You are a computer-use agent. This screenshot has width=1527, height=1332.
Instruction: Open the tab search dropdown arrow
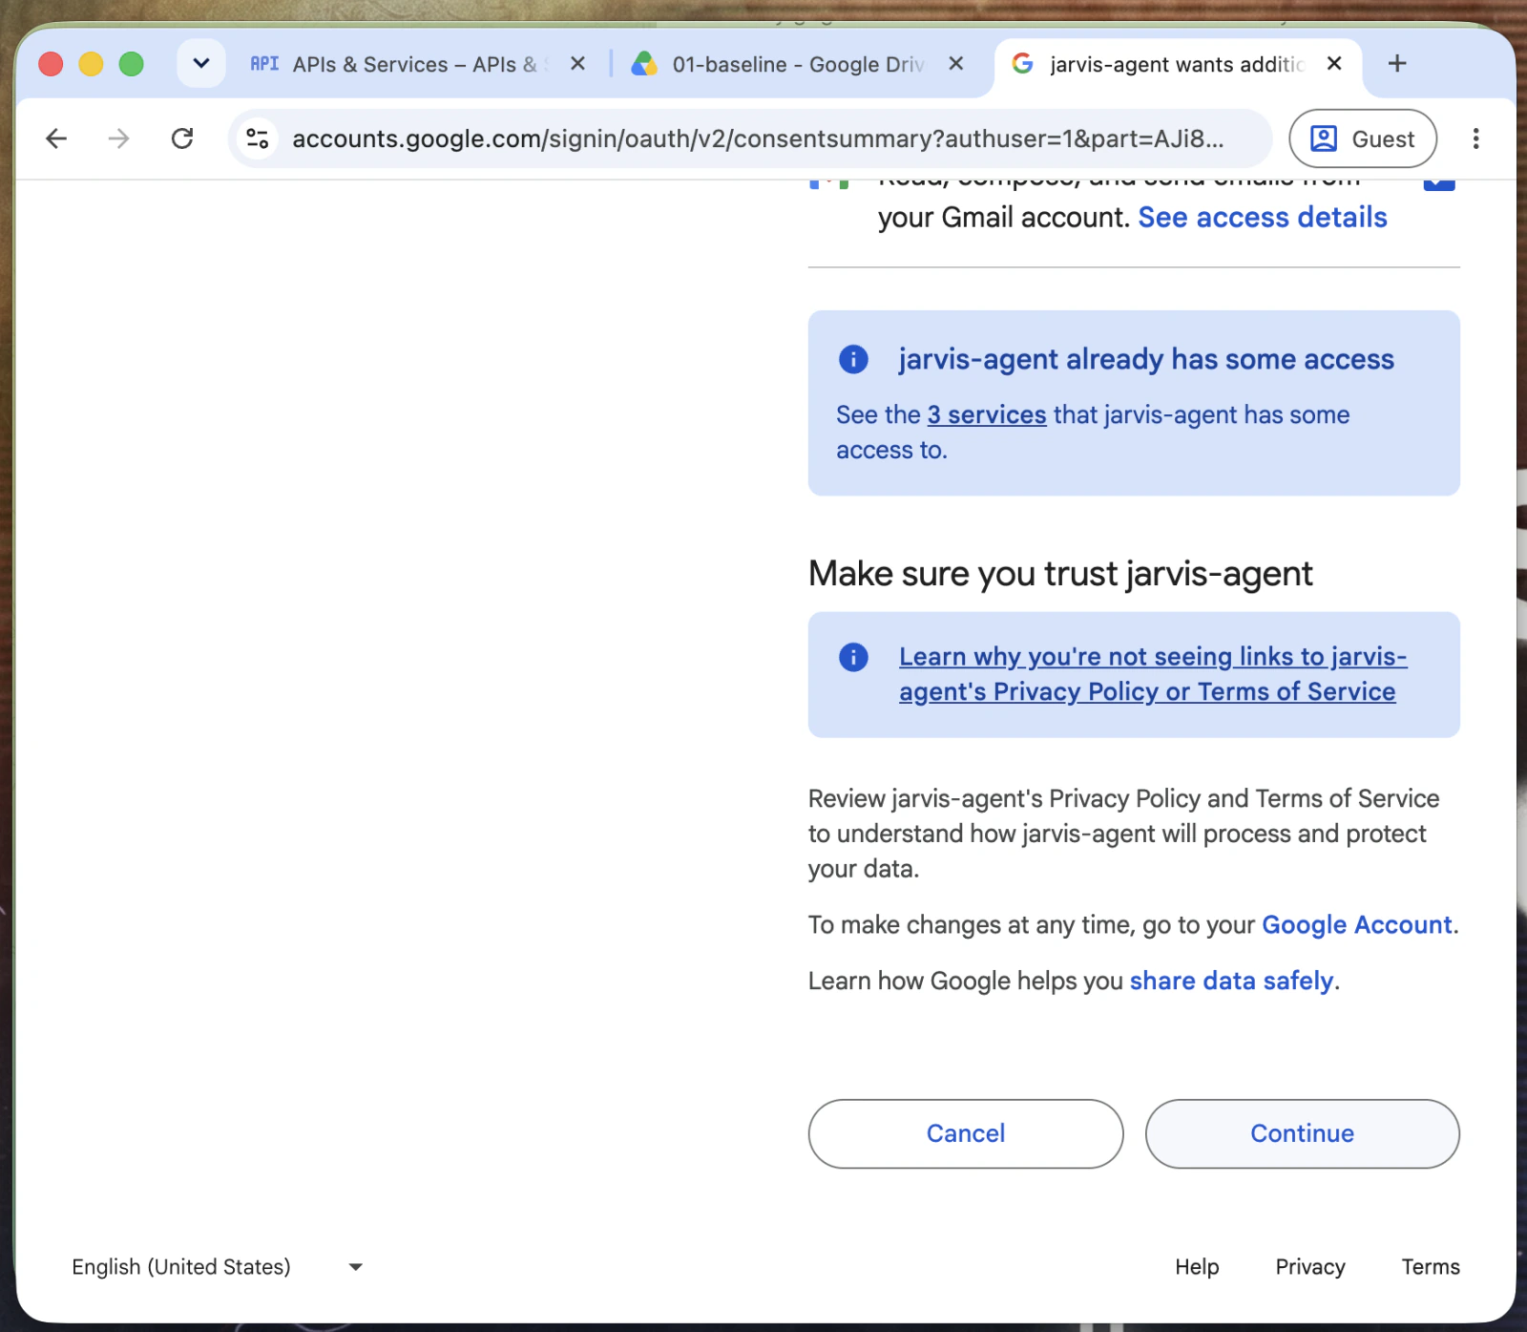tap(200, 64)
